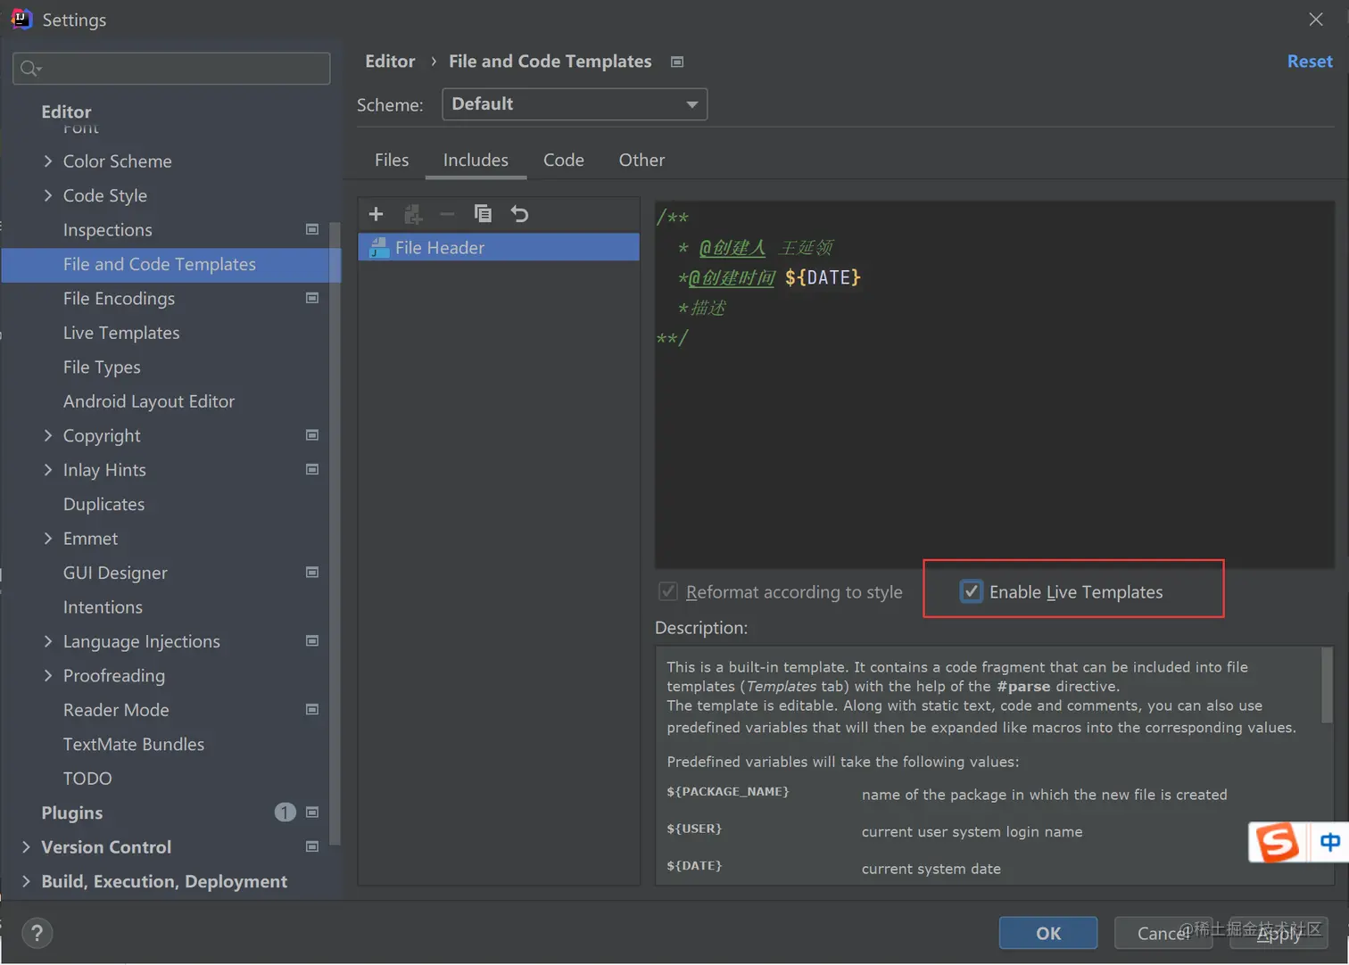
Task: Open File Types settings page
Action: pyautogui.click(x=102, y=367)
